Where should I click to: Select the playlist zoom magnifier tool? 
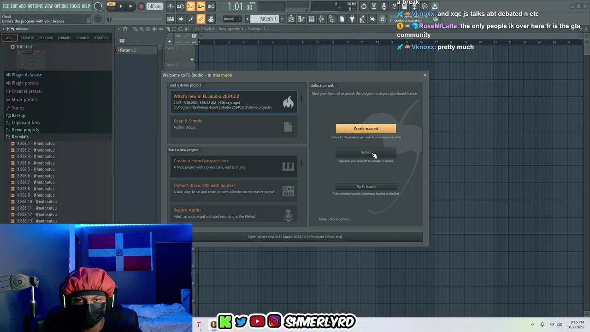tap(180, 29)
